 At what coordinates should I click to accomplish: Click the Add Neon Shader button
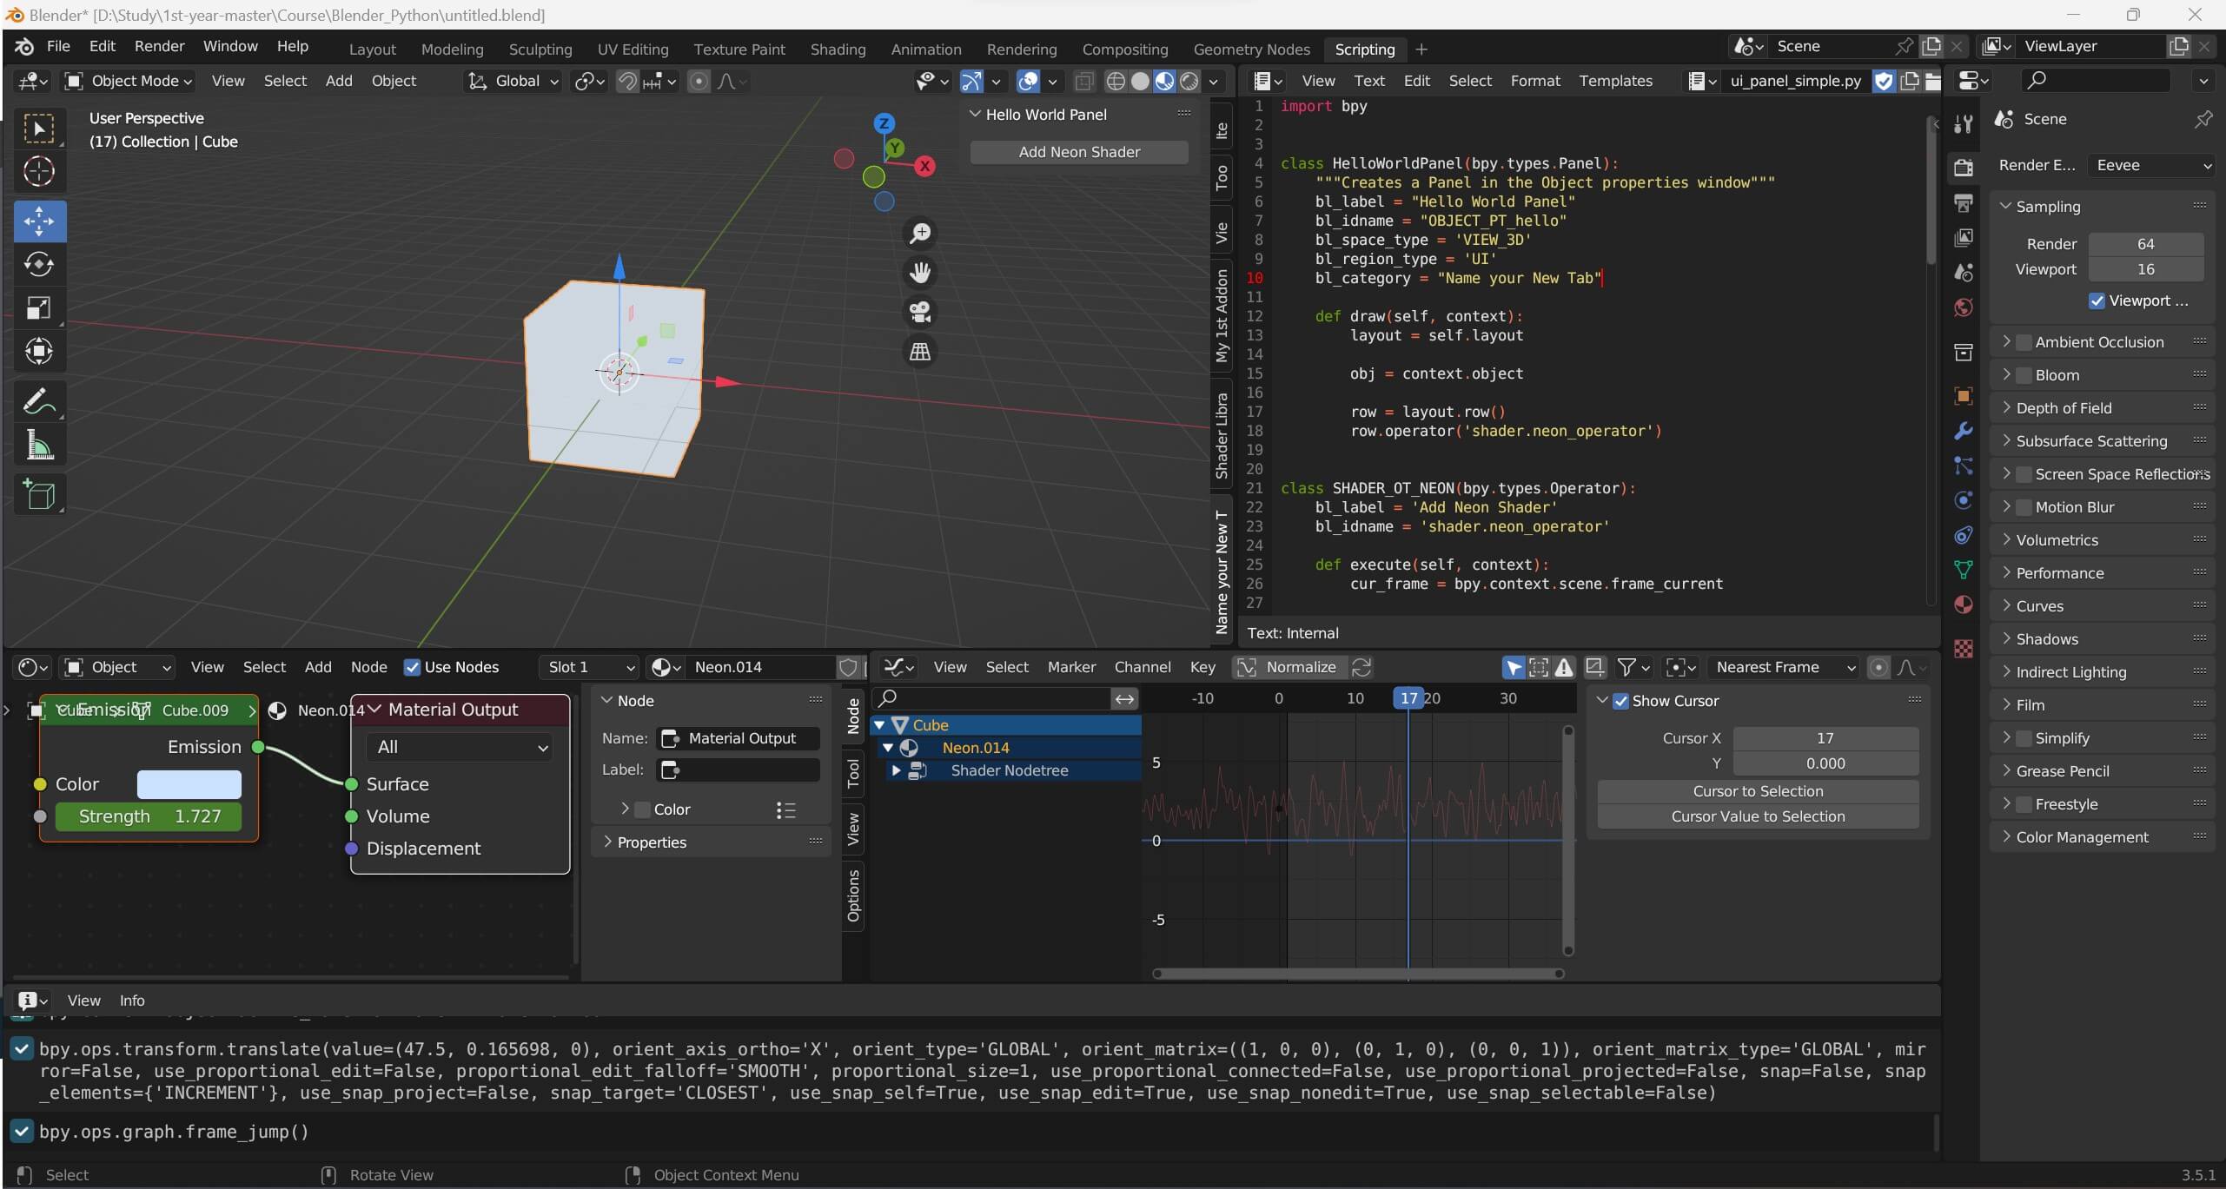pyautogui.click(x=1078, y=152)
